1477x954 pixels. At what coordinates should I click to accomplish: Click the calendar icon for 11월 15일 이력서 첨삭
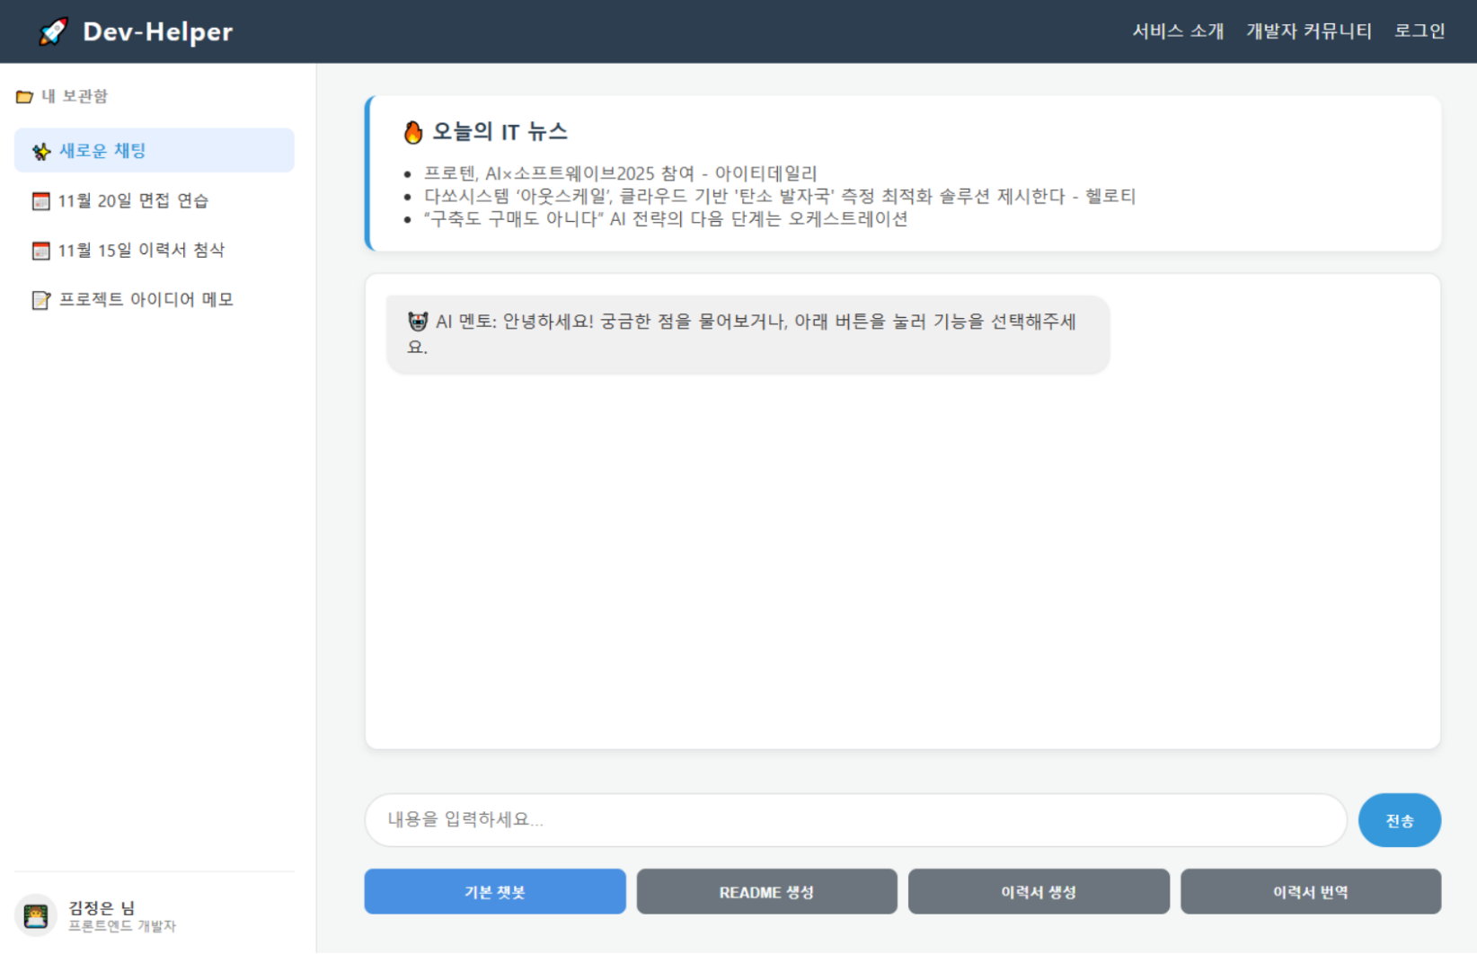41,251
